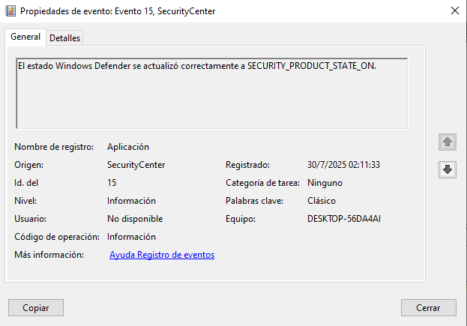Click the Cerrar button
This screenshot has width=467, height=326.
(428, 308)
